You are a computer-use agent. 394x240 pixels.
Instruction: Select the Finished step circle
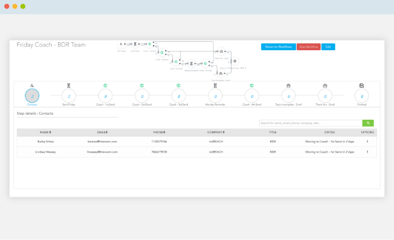click(362, 96)
